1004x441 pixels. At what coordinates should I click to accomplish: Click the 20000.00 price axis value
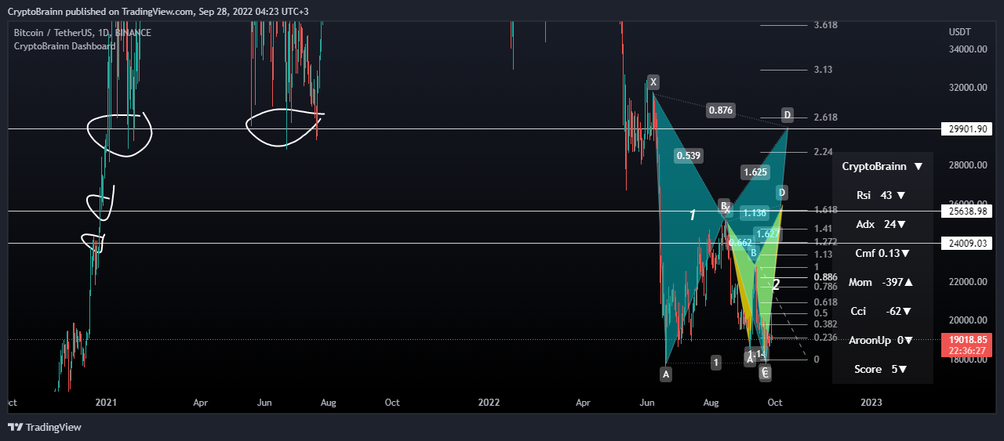point(967,320)
